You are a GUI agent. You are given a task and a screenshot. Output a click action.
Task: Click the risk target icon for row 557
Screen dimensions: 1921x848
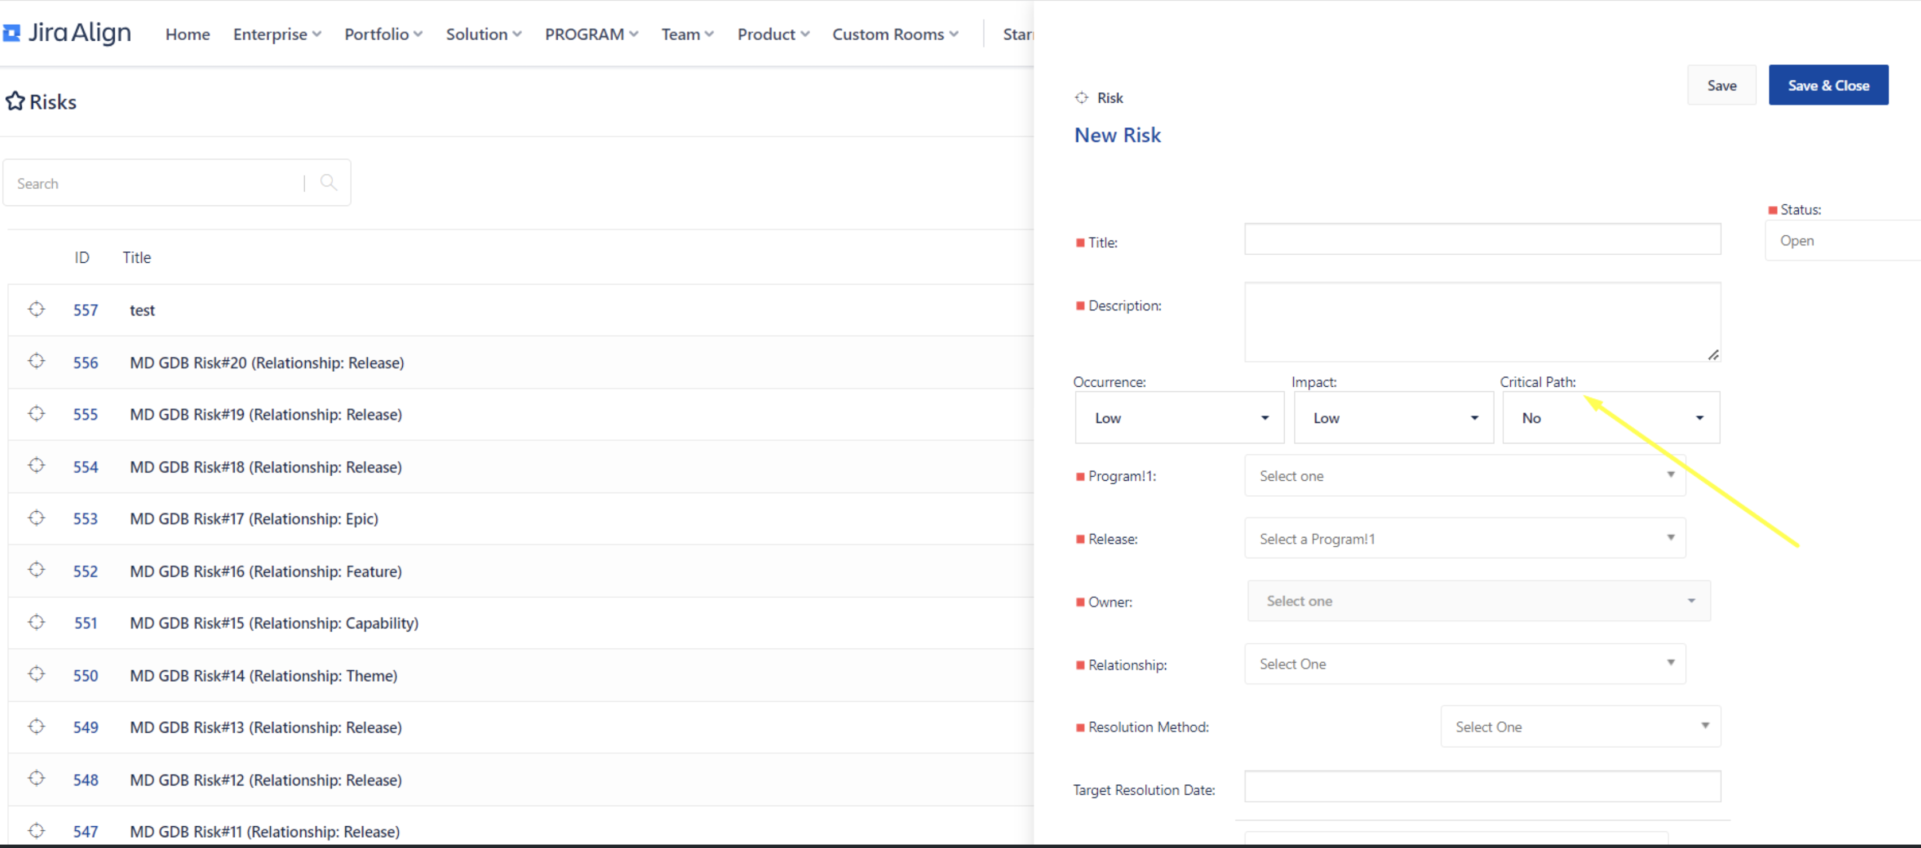coord(37,309)
